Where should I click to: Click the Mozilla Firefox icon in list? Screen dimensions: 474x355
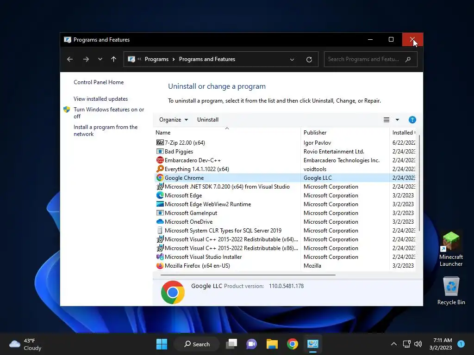coord(160,266)
